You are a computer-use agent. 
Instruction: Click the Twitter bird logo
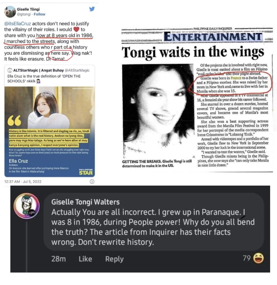tap(92, 9)
